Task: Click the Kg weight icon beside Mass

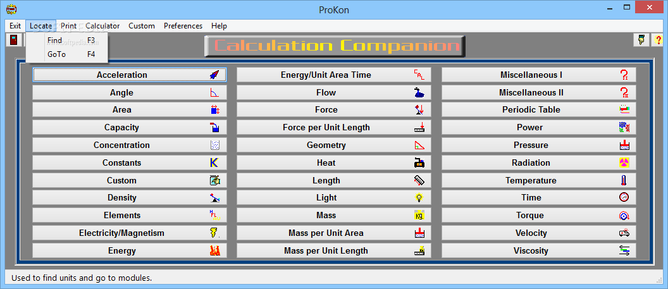Action: (419, 216)
